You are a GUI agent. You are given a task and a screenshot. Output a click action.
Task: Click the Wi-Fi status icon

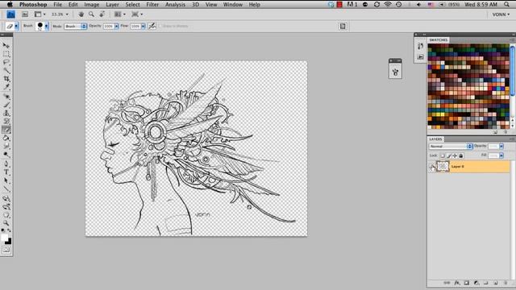(388, 5)
